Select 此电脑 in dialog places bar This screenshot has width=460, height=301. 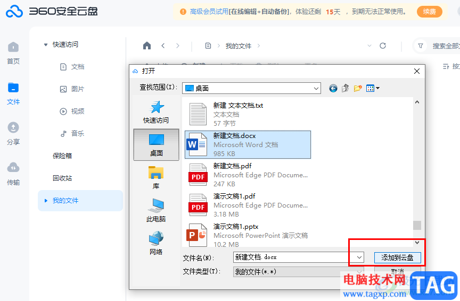click(x=156, y=210)
